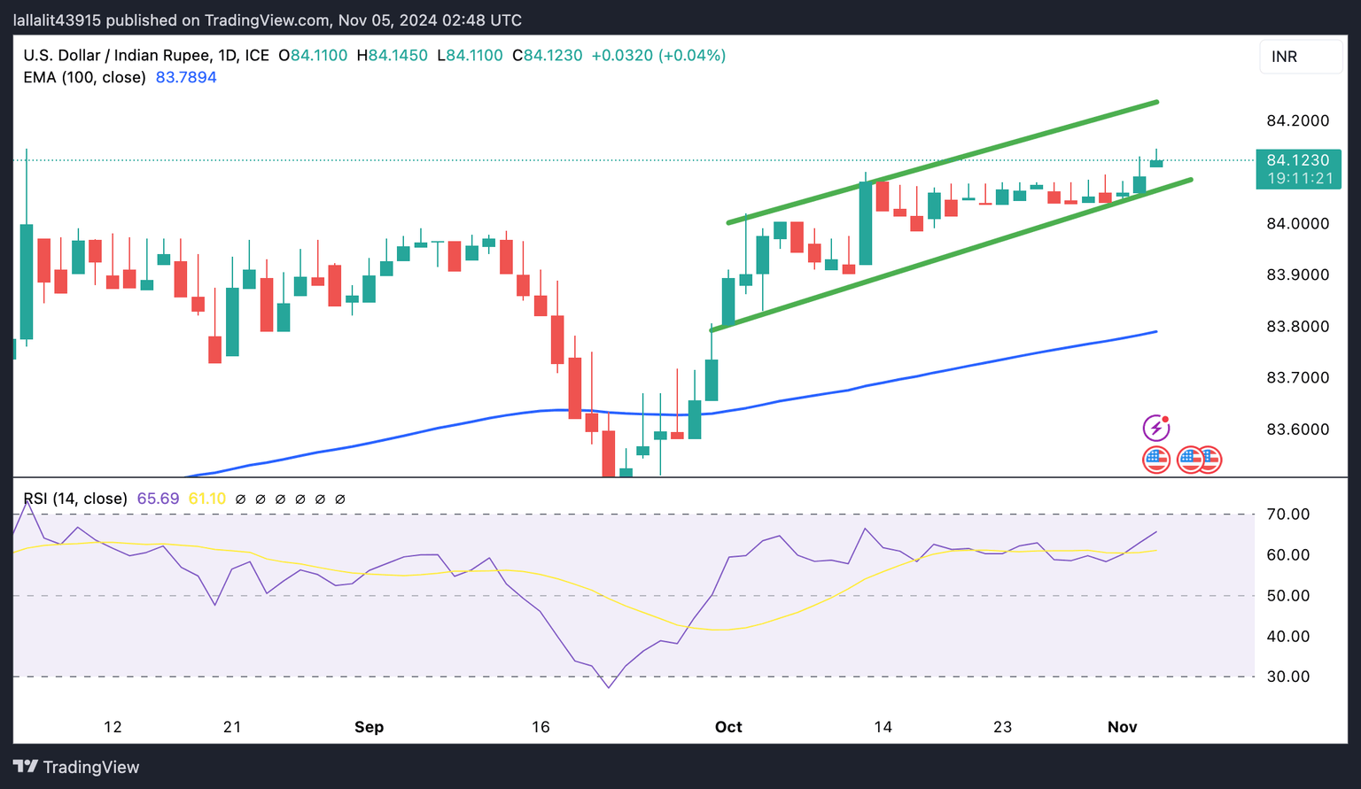This screenshot has height=789, width=1361.
Task: Click the TradingView logo at bottom left
Action: (x=76, y=767)
